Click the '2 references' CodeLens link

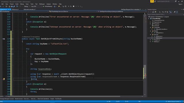(x=26, y=37)
